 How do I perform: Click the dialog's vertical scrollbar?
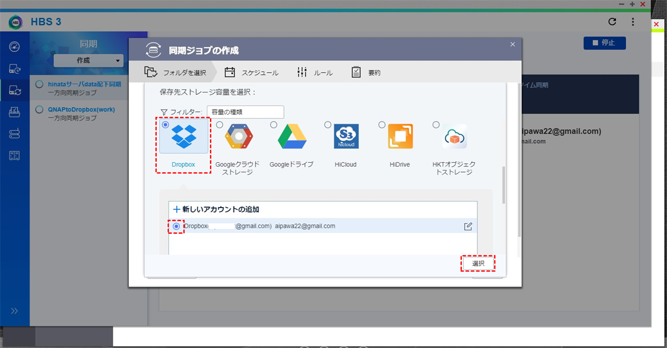[504, 184]
